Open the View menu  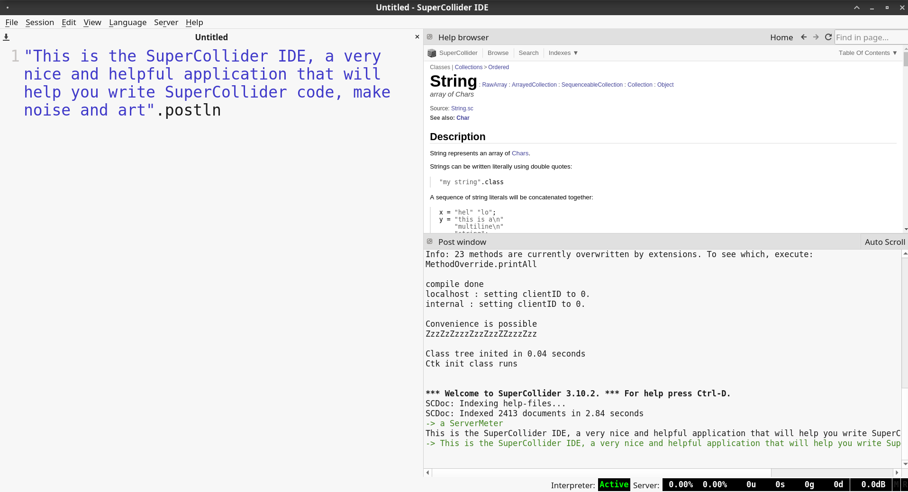click(92, 22)
